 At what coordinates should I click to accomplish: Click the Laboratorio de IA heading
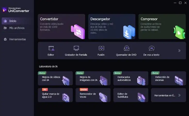[x=48, y=67]
